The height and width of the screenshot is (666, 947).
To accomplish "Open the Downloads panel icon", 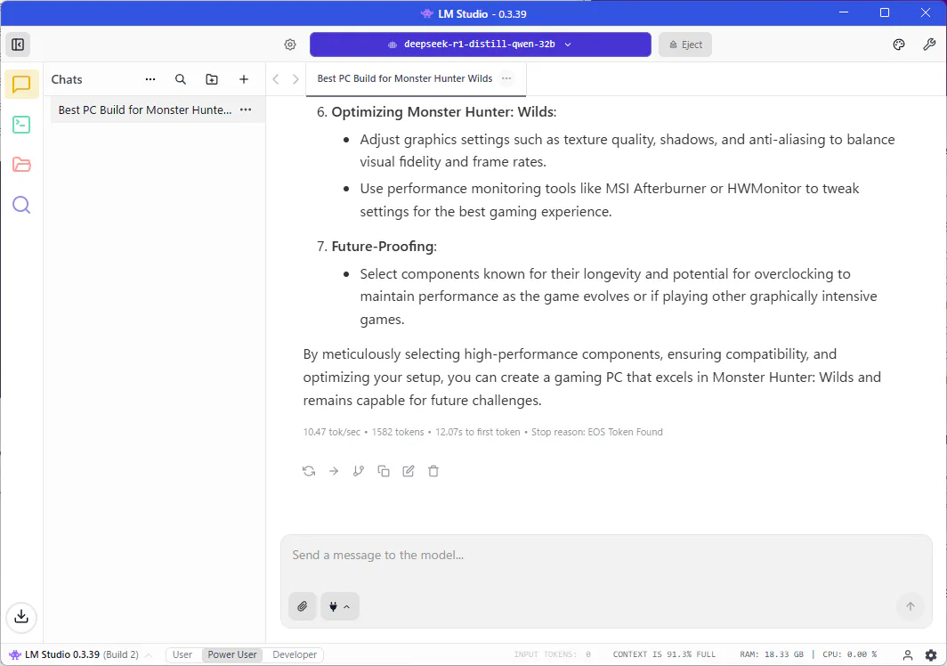I will [21, 616].
